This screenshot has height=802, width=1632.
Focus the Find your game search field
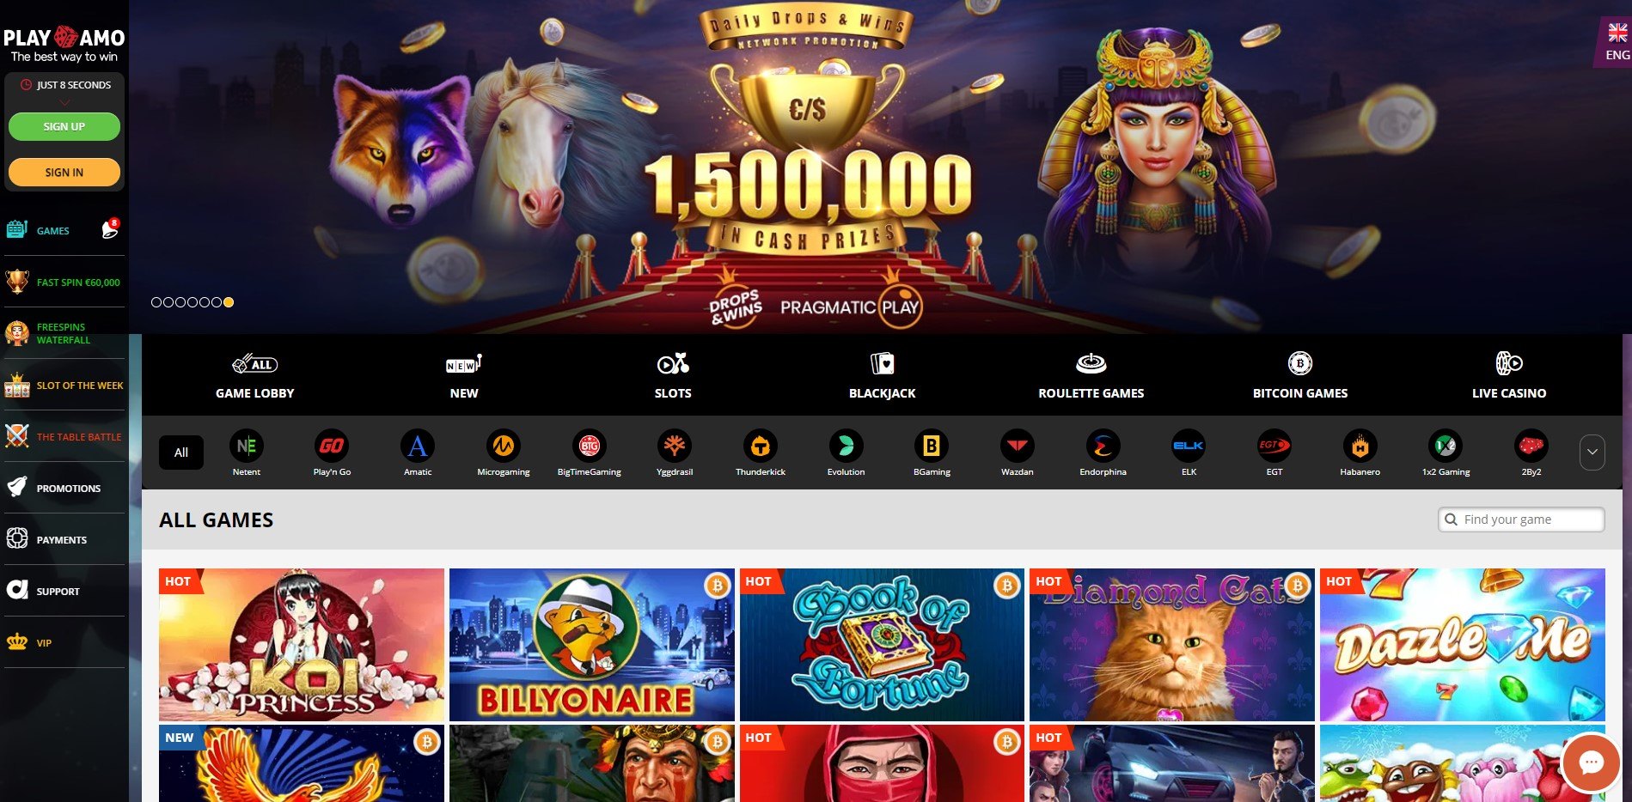(1521, 519)
